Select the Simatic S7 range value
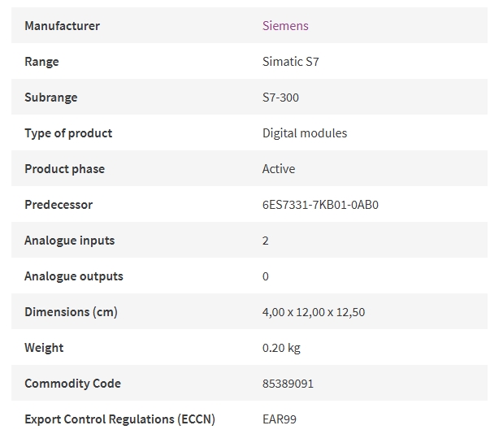503x434 pixels. [291, 61]
